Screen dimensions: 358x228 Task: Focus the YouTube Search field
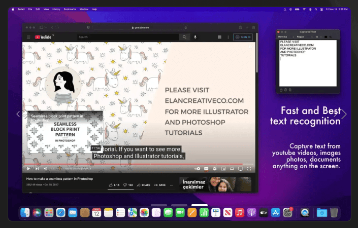pyautogui.click(x=128, y=37)
